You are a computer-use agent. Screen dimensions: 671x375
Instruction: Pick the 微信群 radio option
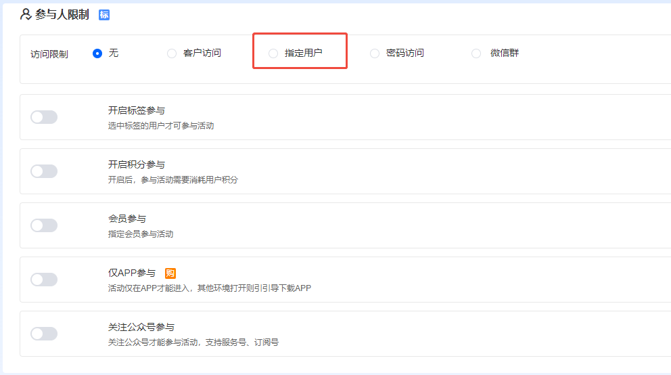[476, 53]
